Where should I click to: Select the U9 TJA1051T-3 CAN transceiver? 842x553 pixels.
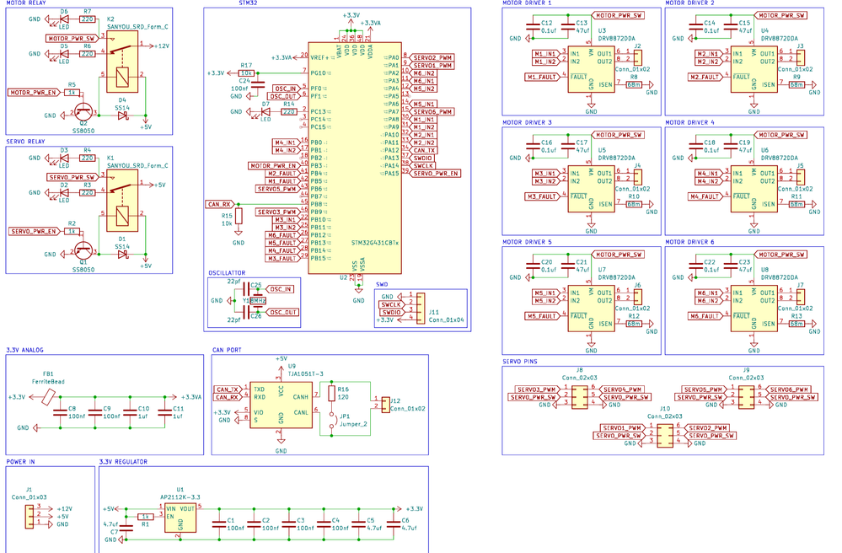(281, 405)
